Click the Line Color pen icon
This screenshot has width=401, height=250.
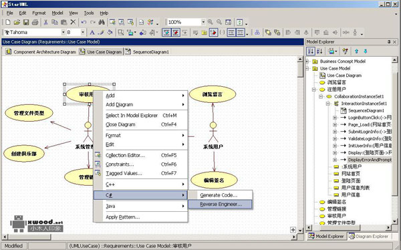click(102, 33)
